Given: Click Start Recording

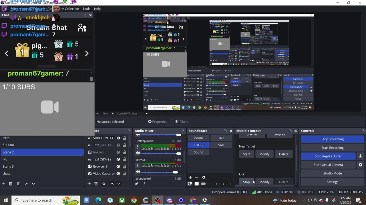Looking at the screenshot, I should pos(332,148).
